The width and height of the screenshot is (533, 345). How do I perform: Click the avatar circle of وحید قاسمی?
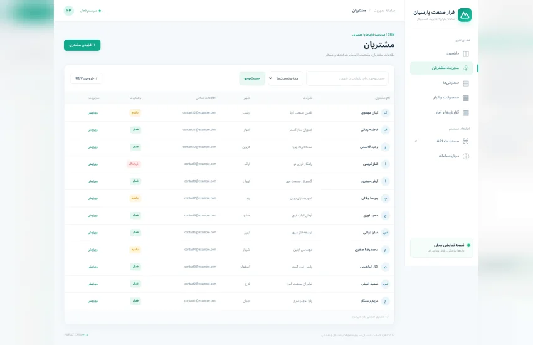pos(385,147)
